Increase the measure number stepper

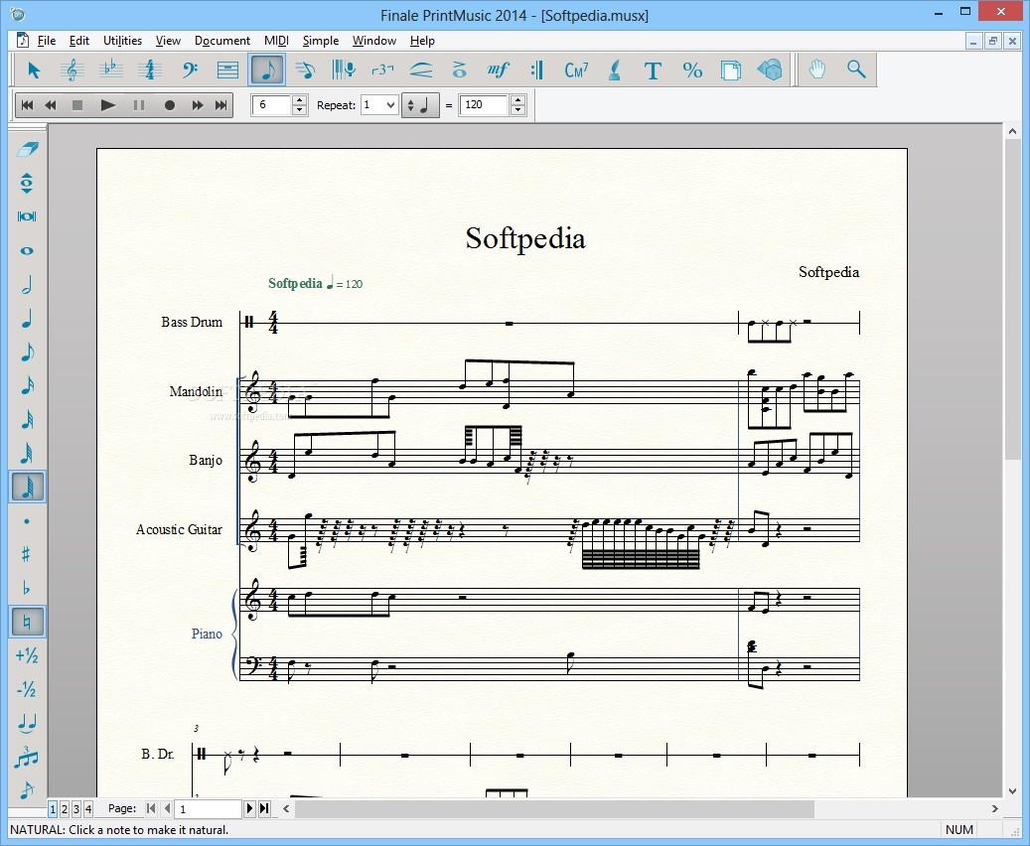tap(300, 100)
